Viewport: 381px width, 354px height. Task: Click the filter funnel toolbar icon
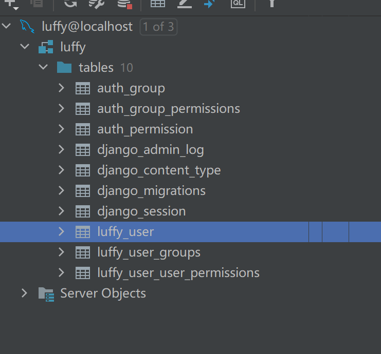[272, 3]
